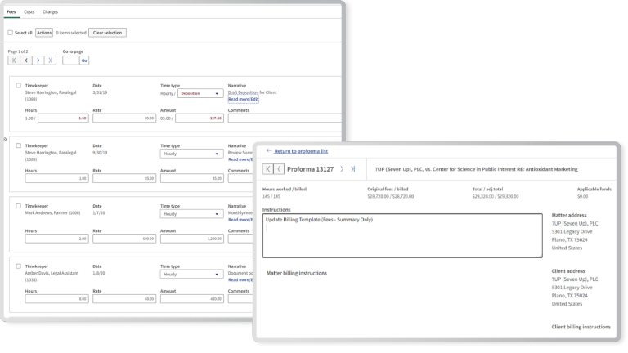Jump to last page of fee entries
The image size is (628, 353).
(x=51, y=60)
